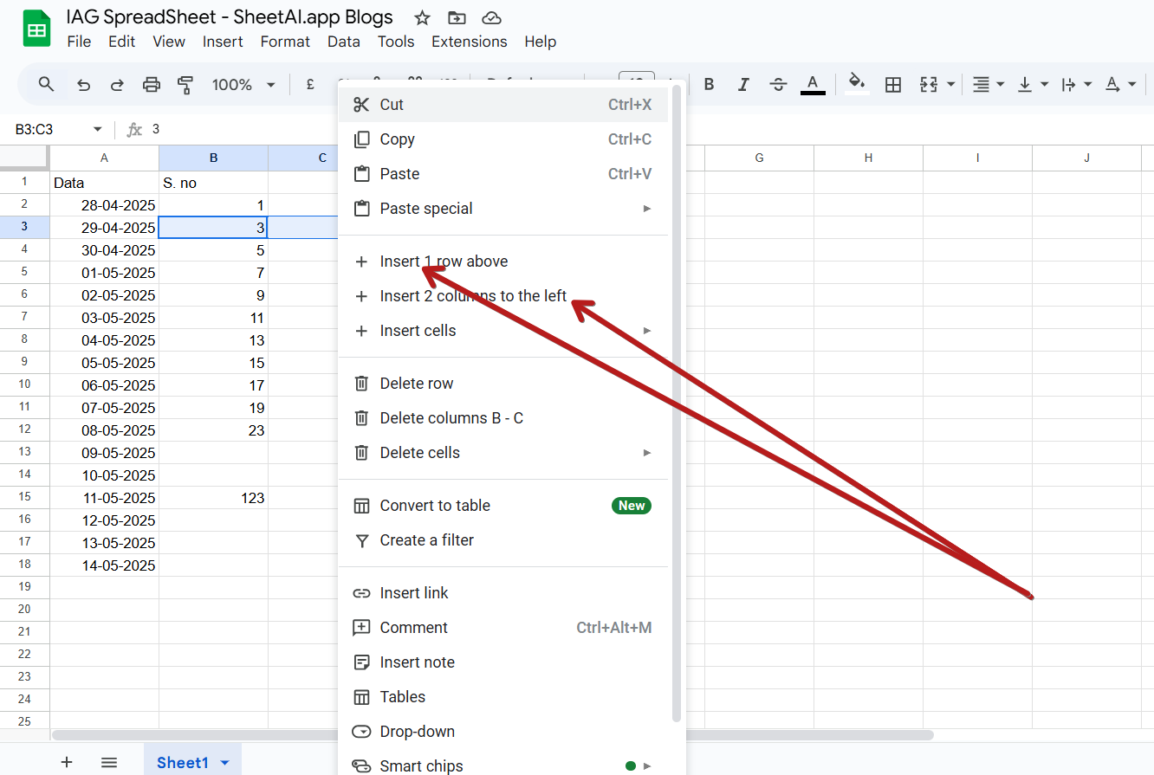Click the move to folder icon
The width and height of the screenshot is (1154, 775).
(457, 17)
